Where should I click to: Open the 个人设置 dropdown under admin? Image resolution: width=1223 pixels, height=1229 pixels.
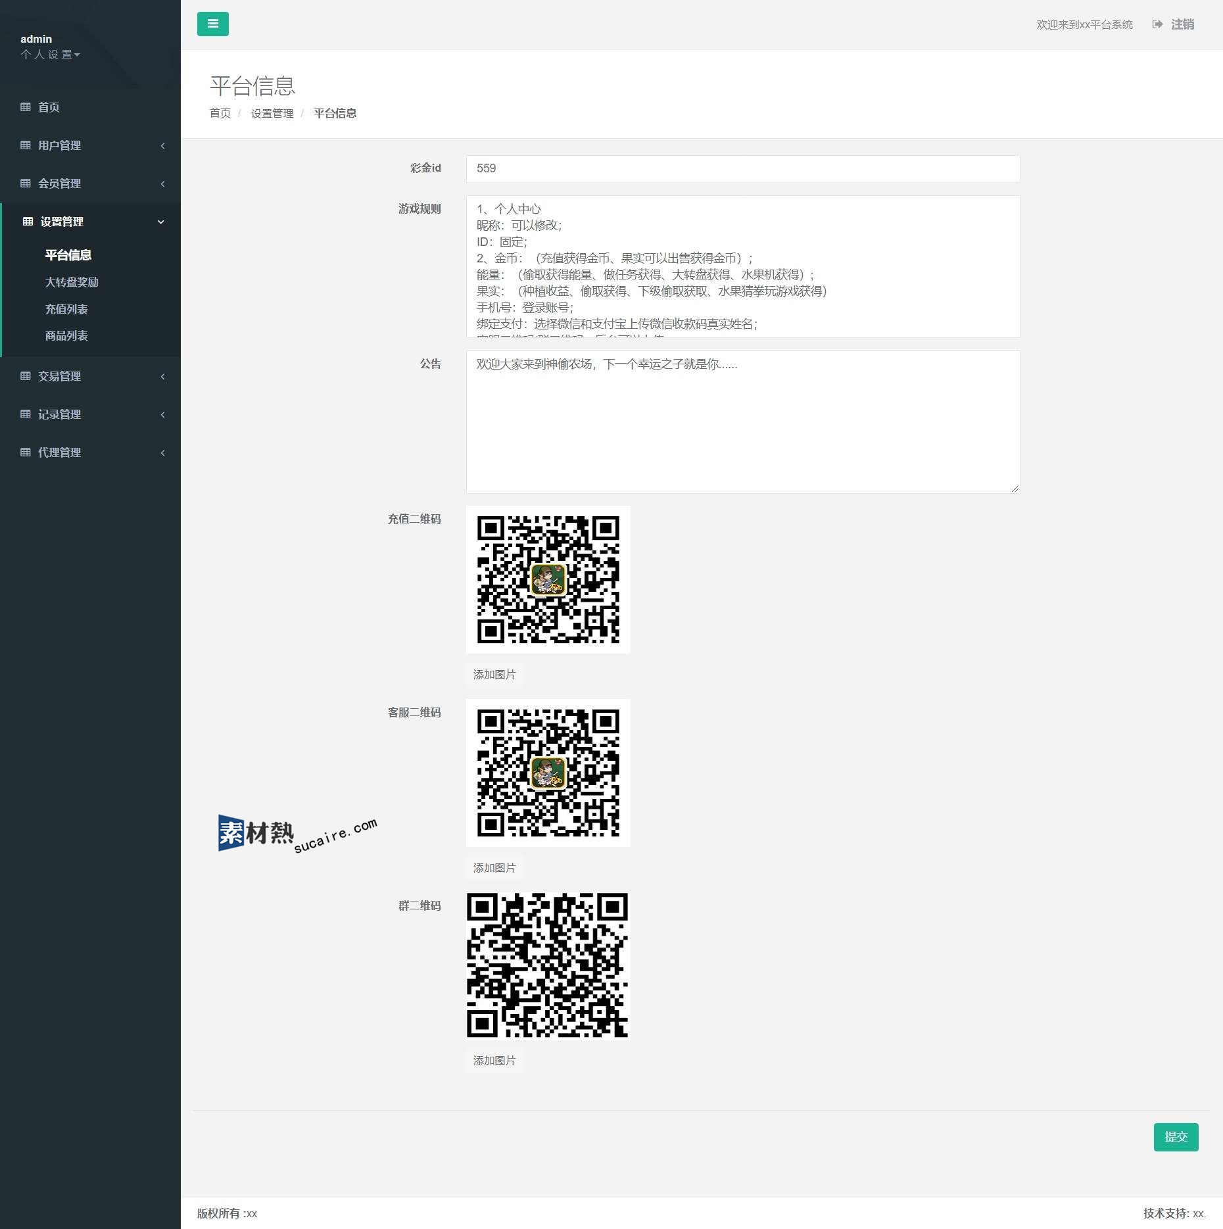click(50, 55)
